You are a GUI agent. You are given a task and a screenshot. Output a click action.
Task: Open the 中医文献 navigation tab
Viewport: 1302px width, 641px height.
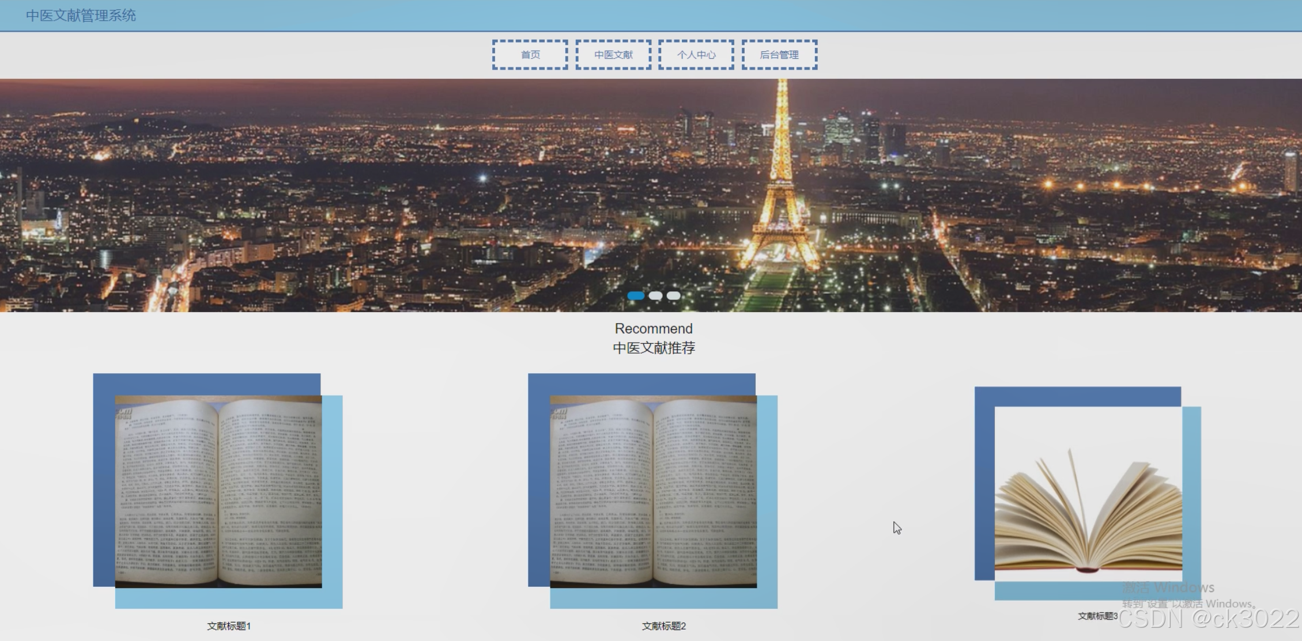tap(613, 55)
